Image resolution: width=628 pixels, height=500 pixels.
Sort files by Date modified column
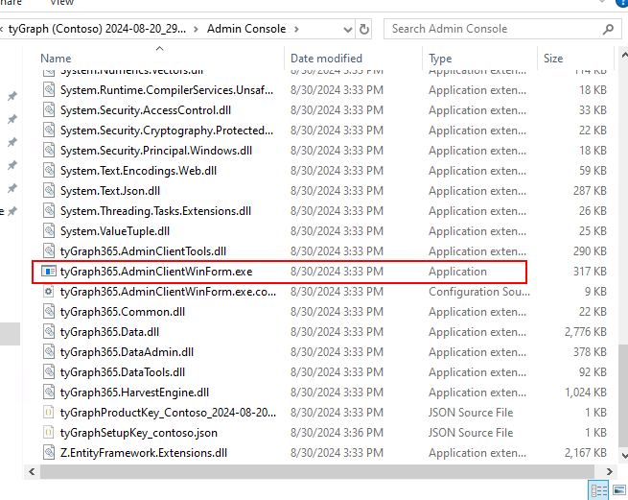point(326,59)
